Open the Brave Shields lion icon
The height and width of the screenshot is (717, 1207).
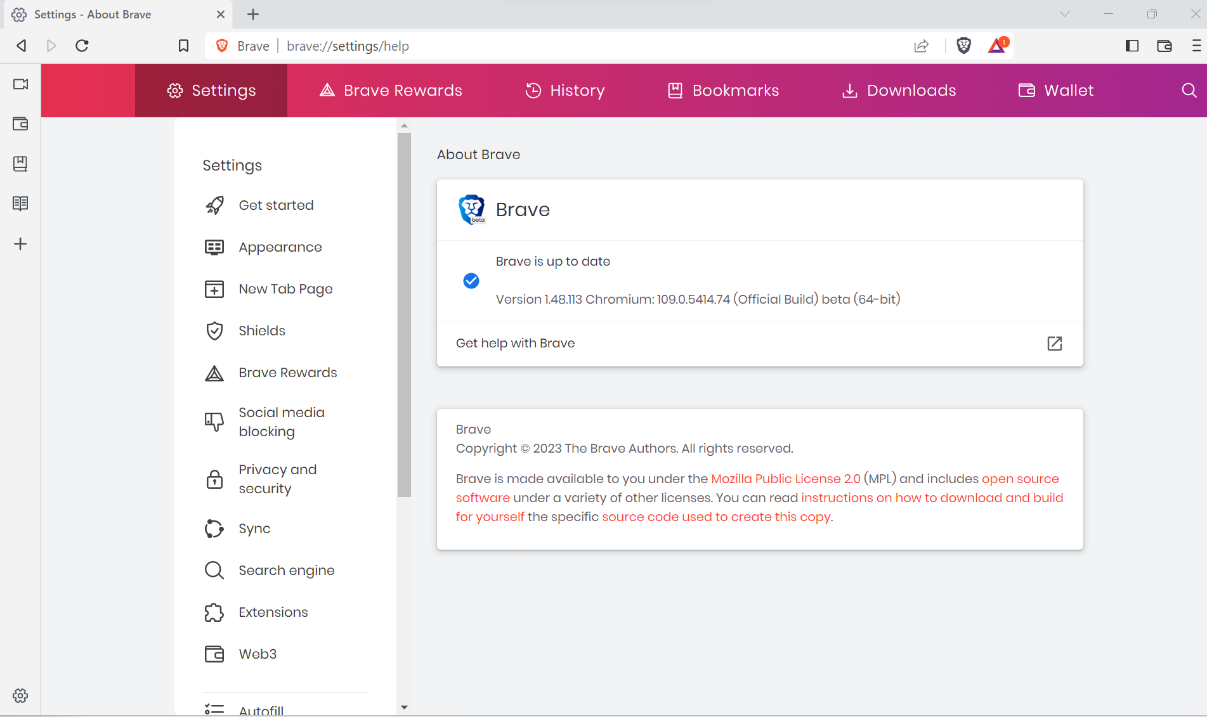[963, 45]
